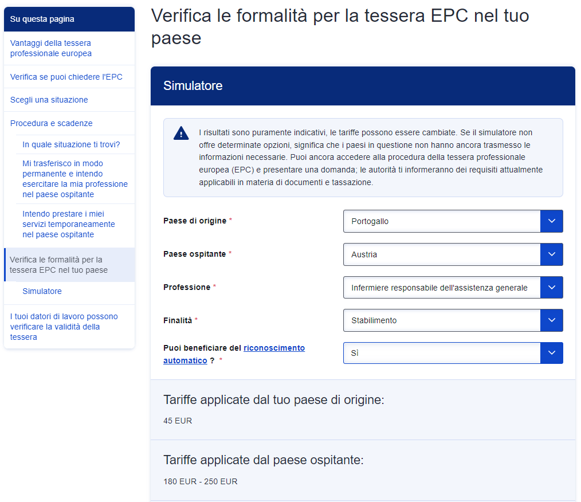Expand the Paese ospitante dropdown arrow
The width and height of the screenshot is (581, 502).
coord(551,254)
